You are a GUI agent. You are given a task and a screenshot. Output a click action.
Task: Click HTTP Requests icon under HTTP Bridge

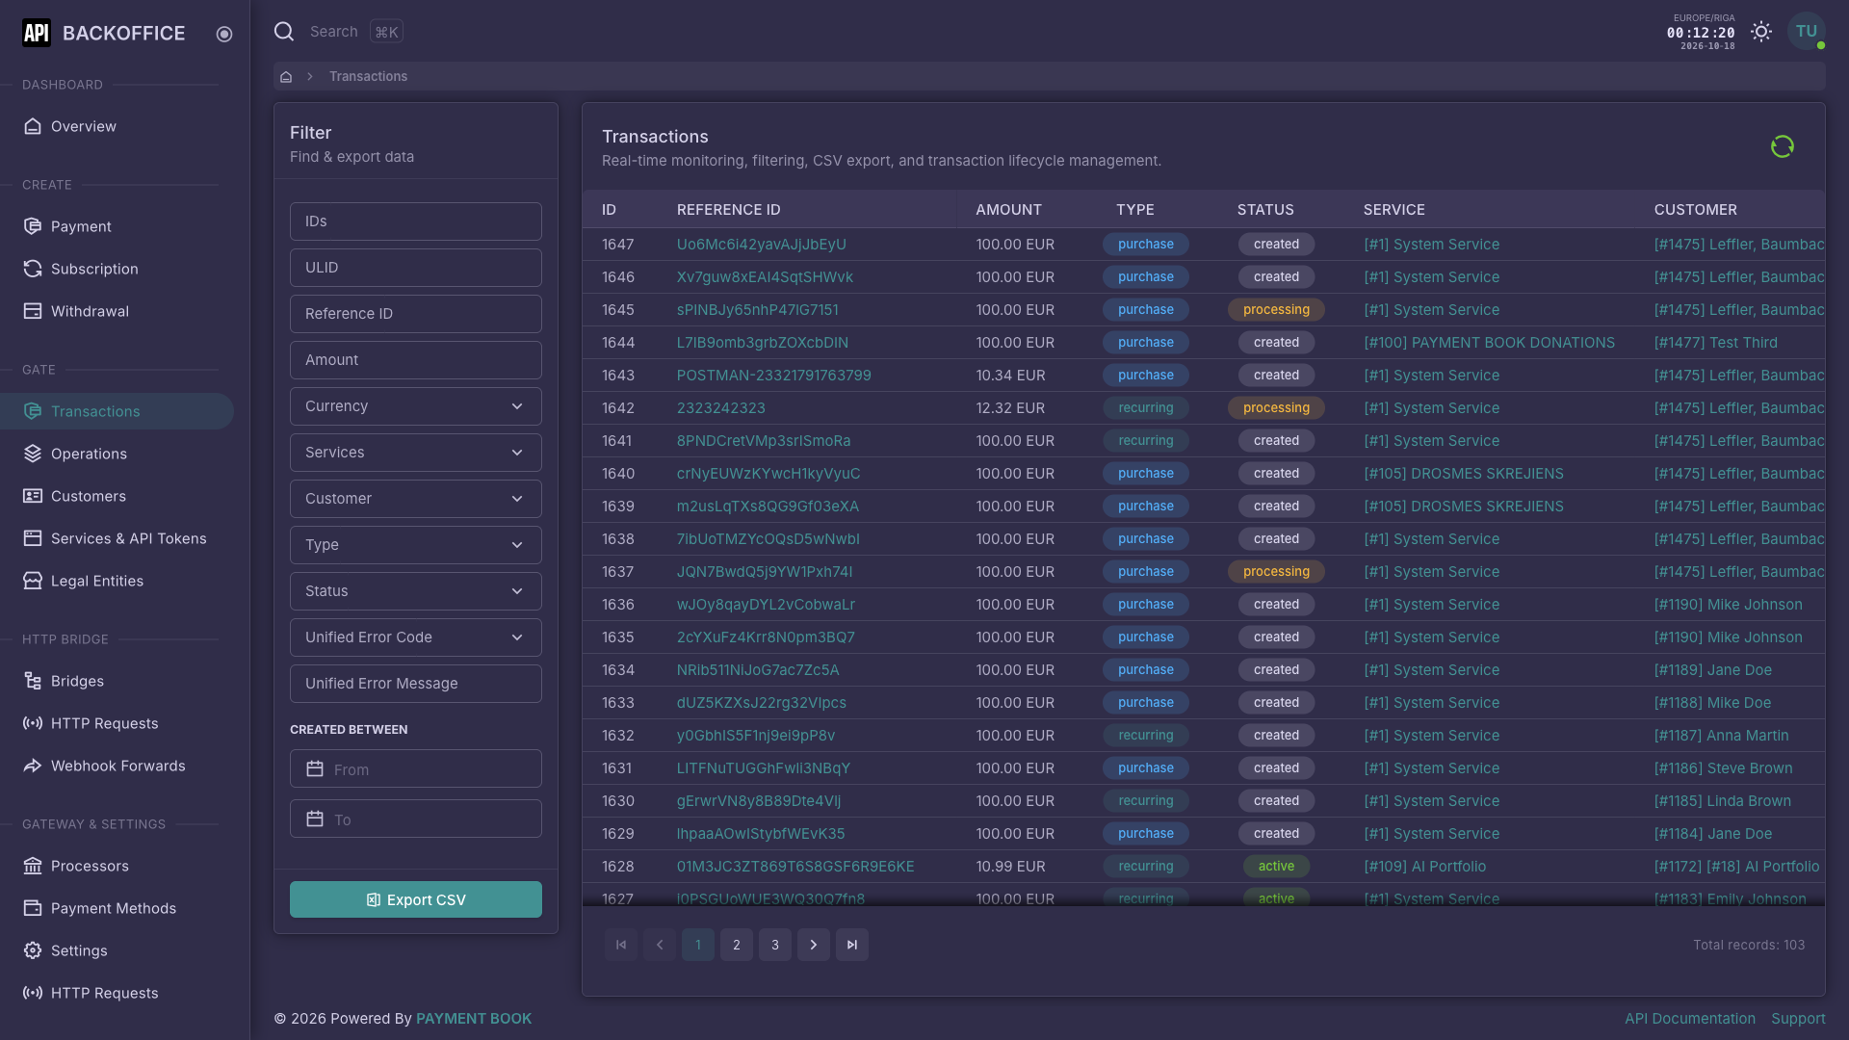pos(33,723)
